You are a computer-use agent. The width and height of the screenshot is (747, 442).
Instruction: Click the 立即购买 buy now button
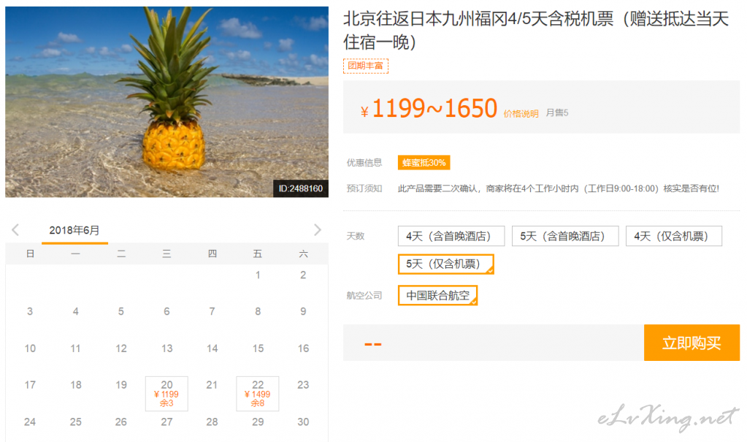[x=692, y=343]
